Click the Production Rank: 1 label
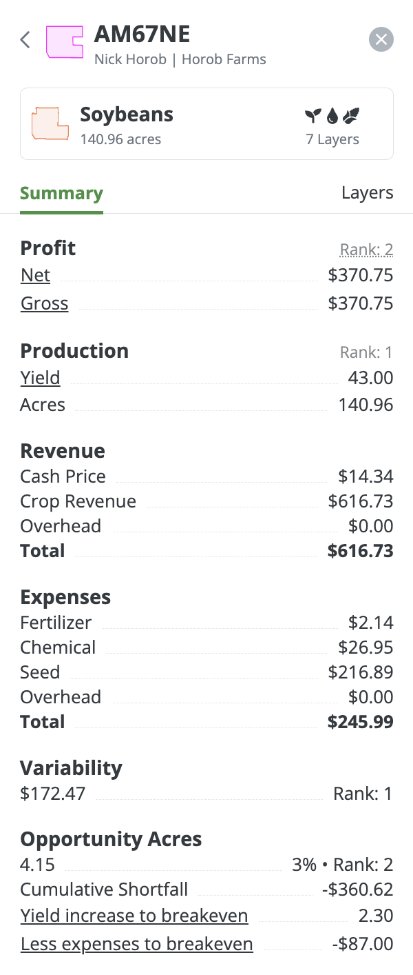 pos(366,352)
